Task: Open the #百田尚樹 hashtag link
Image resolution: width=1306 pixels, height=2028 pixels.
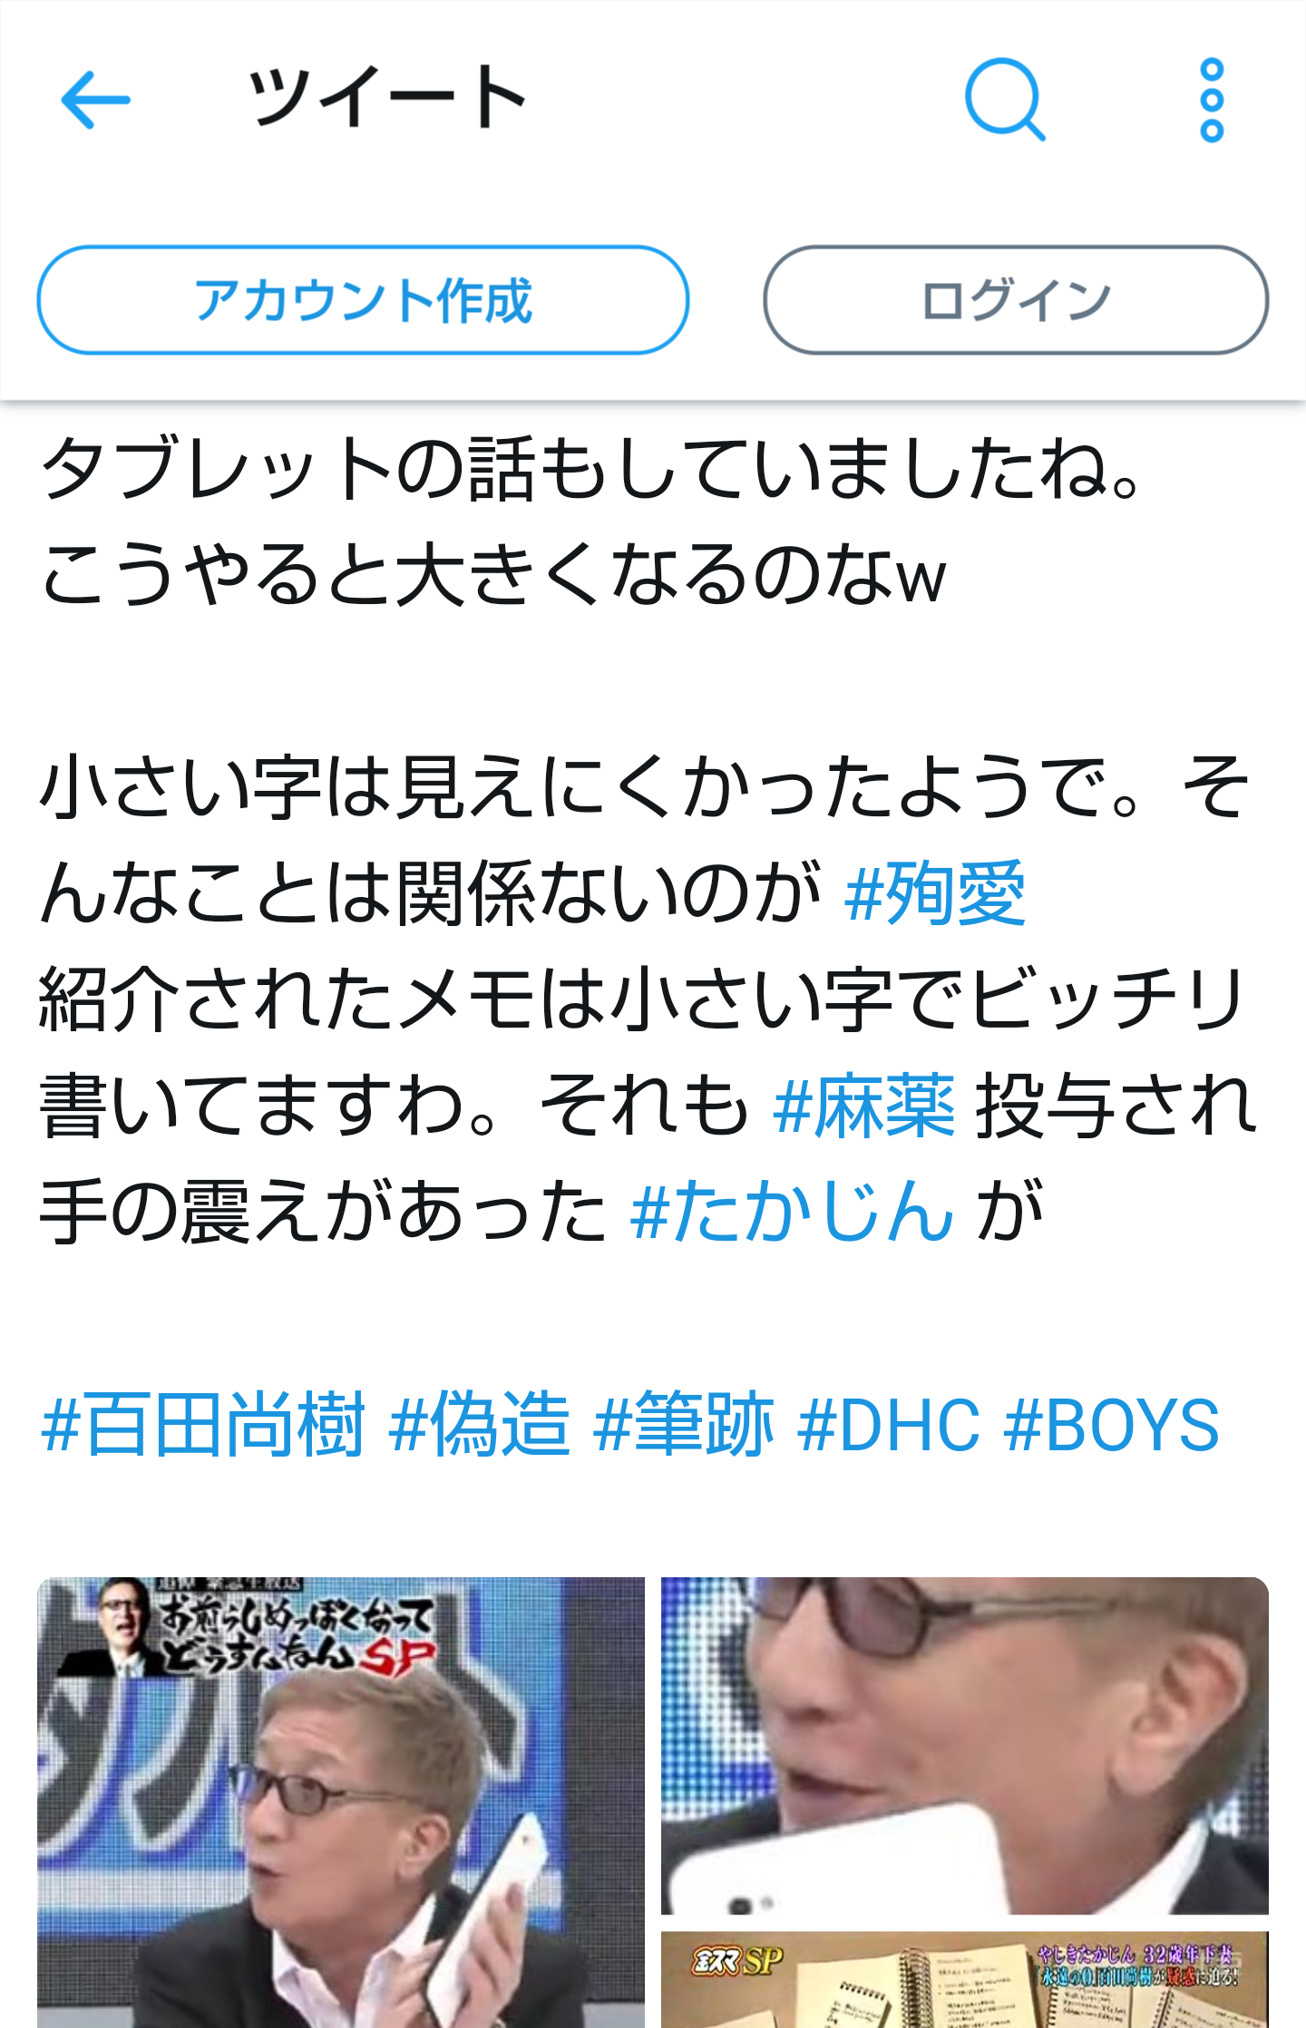Action: click(203, 1425)
